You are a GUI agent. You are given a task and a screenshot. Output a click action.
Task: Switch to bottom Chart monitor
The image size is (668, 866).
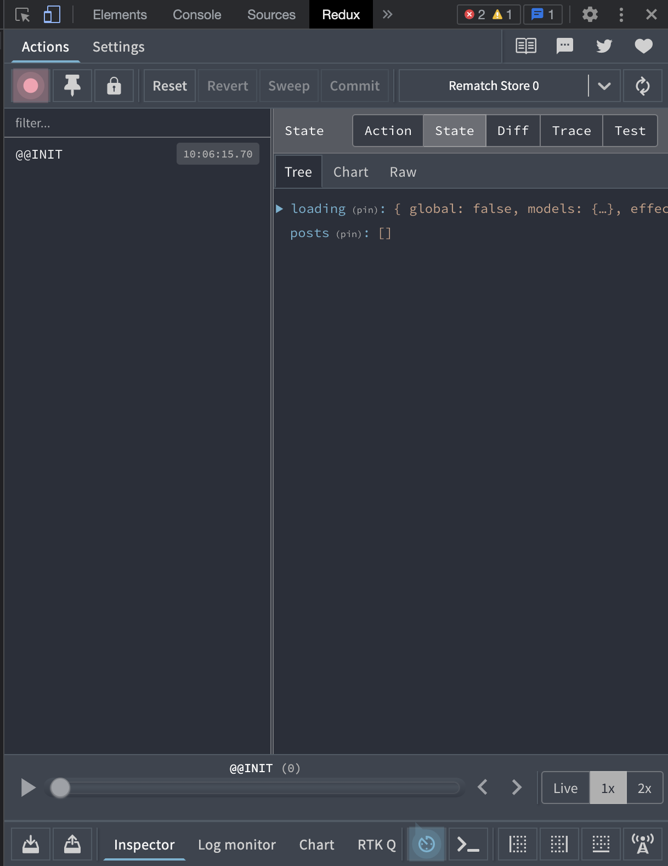tap(316, 845)
